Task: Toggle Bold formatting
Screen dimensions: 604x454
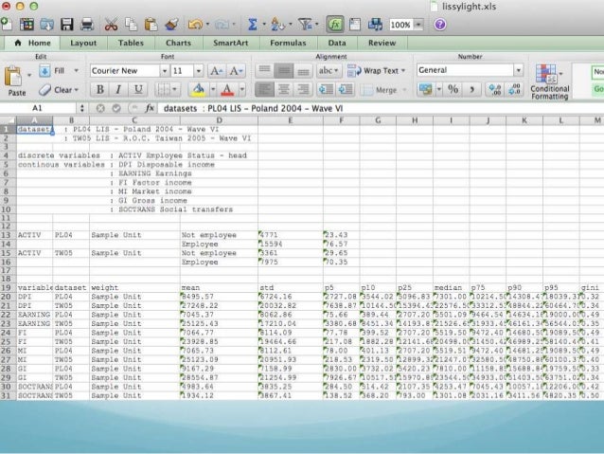Action: coord(99,89)
